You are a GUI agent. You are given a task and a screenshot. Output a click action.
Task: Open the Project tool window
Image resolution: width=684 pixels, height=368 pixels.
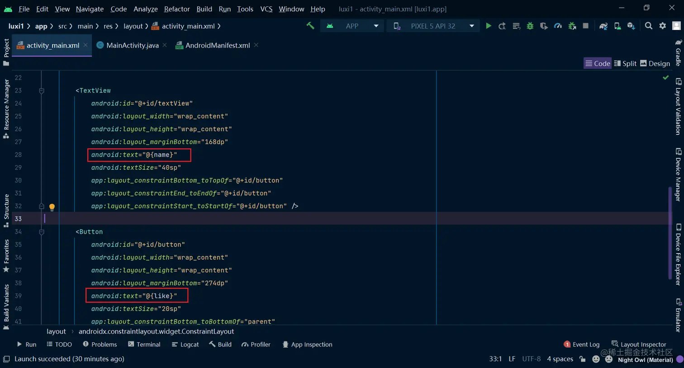click(x=6, y=52)
